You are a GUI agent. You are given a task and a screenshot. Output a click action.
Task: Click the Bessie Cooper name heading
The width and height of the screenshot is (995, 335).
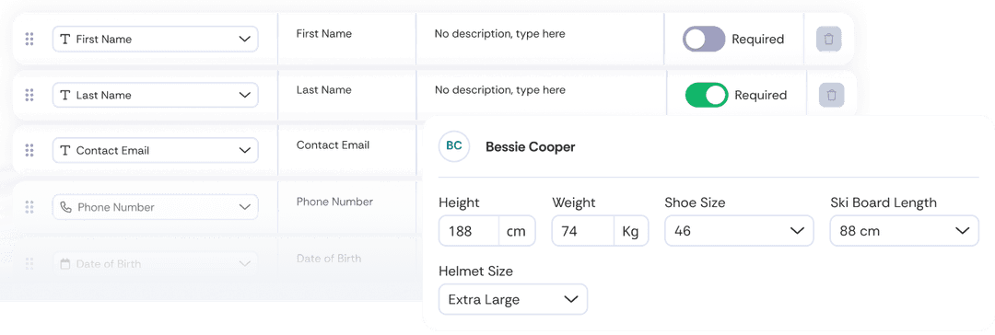(531, 147)
